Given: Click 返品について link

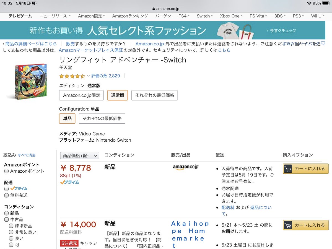Looking at the screenshot, I should point(247,211).
